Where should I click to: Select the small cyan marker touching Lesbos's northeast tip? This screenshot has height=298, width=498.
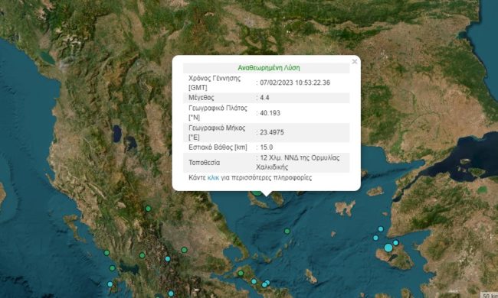point(396,243)
